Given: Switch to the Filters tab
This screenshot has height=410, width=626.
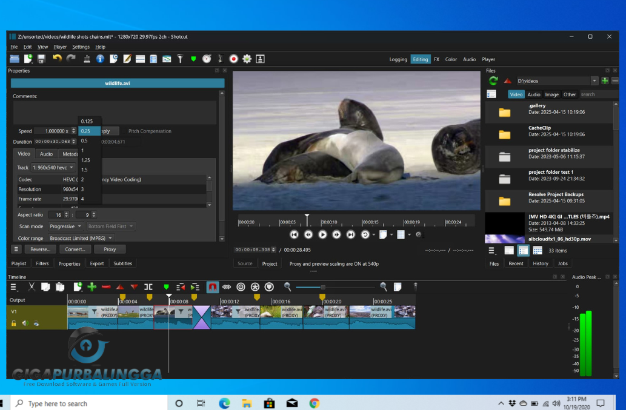Looking at the screenshot, I should coord(42,263).
